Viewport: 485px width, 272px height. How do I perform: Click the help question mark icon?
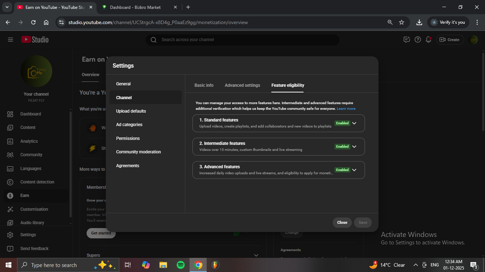(418, 40)
